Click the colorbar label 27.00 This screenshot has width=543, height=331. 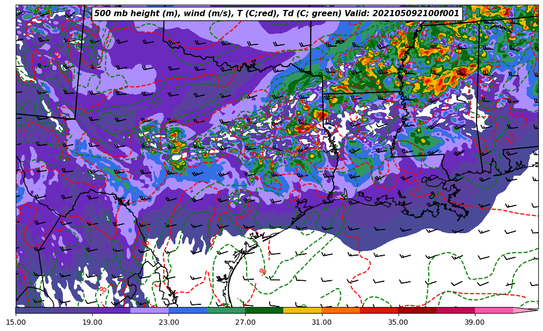[x=246, y=322]
